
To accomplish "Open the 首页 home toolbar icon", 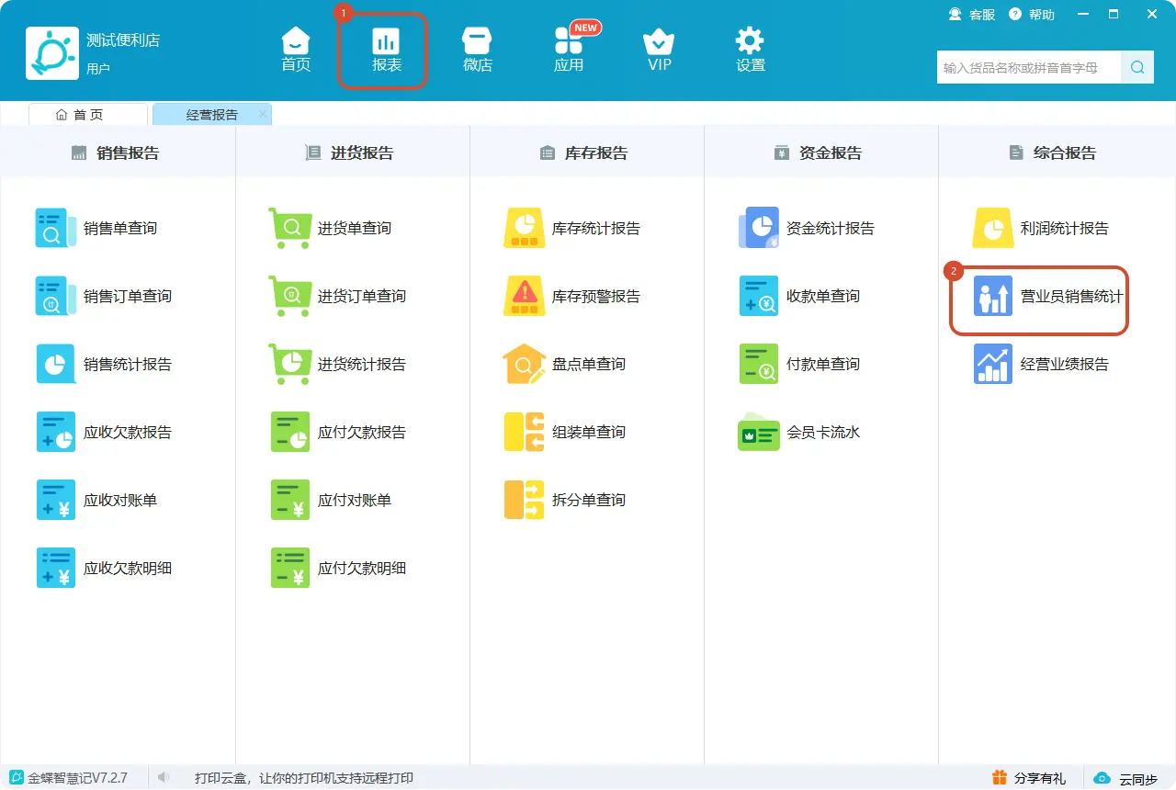I will [x=296, y=51].
